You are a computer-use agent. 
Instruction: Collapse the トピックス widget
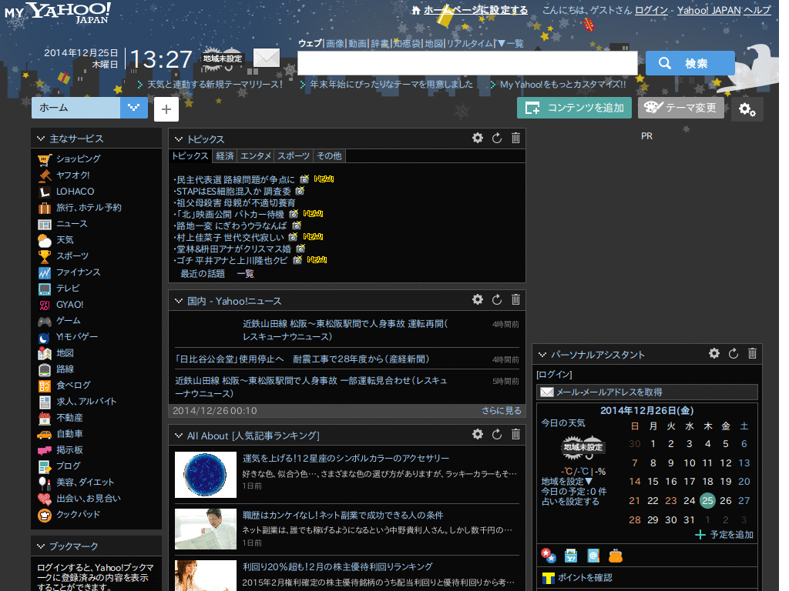pyautogui.click(x=179, y=139)
